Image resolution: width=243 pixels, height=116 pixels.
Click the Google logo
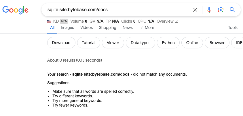(x=16, y=10)
